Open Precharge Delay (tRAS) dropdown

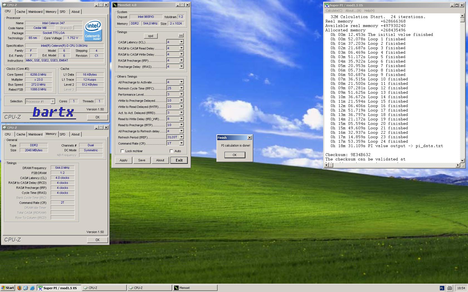coord(181,66)
